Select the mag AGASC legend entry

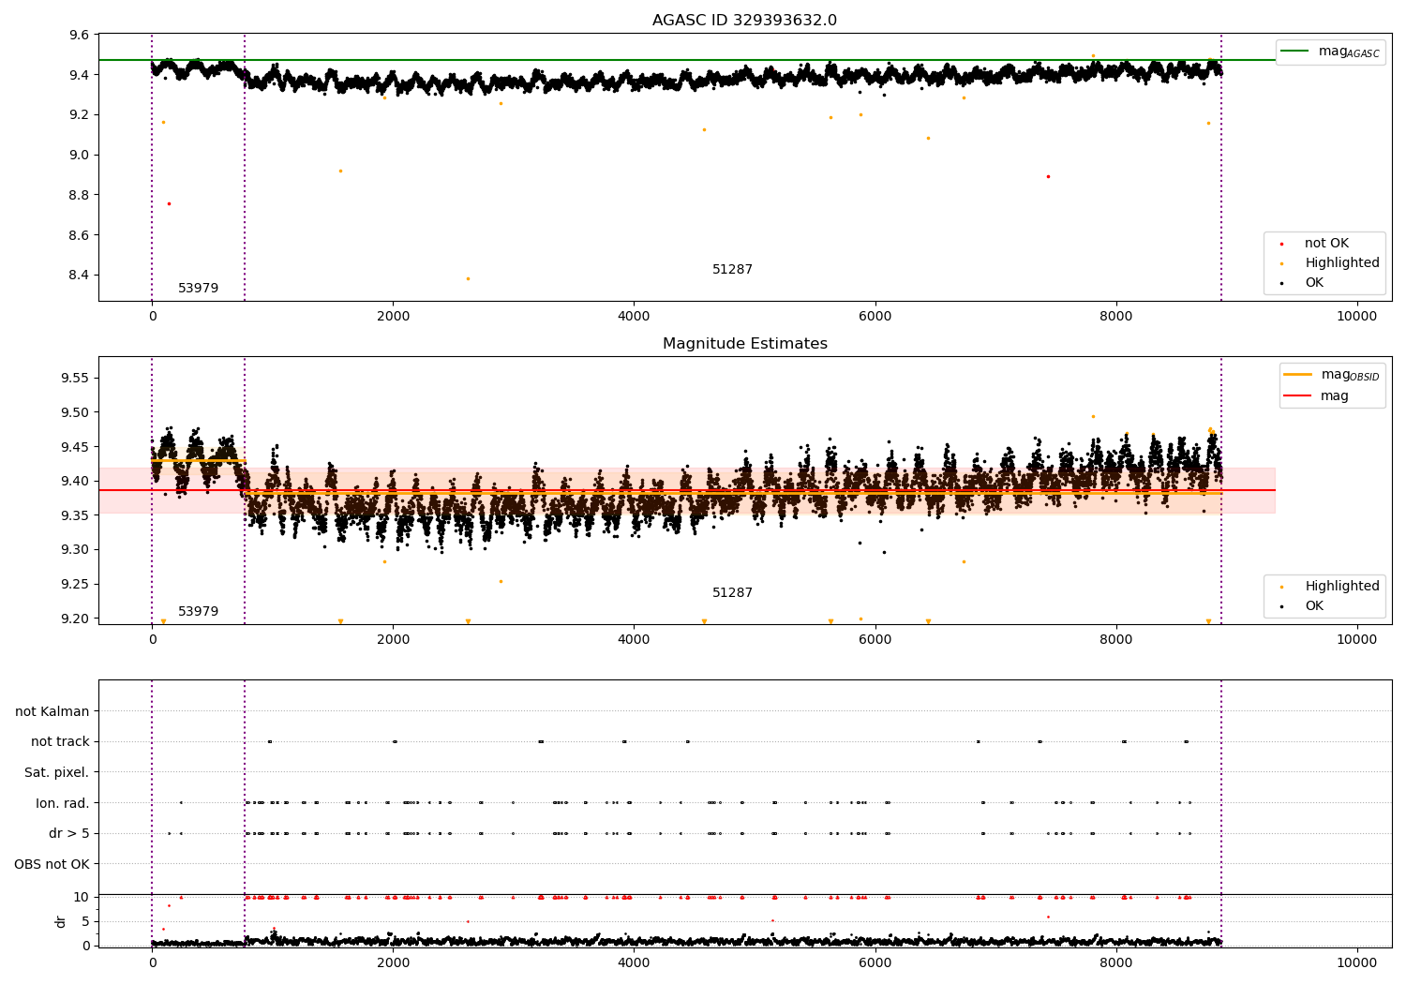point(1330,52)
